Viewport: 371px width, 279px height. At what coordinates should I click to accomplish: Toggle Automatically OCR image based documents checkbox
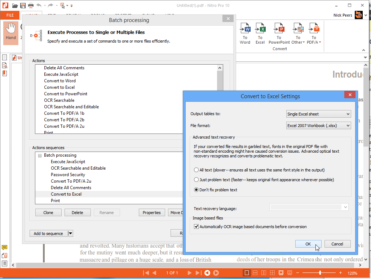point(196,226)
